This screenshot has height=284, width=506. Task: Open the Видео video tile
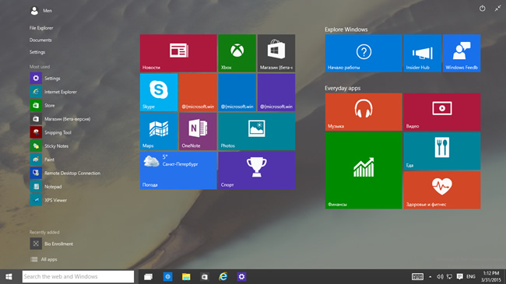pos(442,112)
